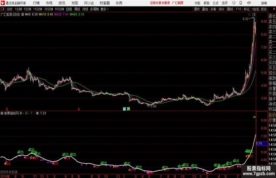Select the 日线 daily period

point(69,9)
